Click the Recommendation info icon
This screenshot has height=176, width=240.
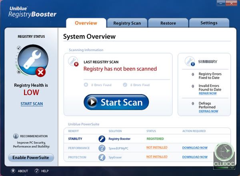click(16, 136)
